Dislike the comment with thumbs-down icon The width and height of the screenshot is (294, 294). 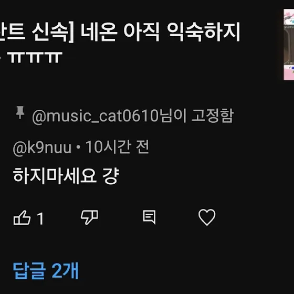tap(89, 217)
